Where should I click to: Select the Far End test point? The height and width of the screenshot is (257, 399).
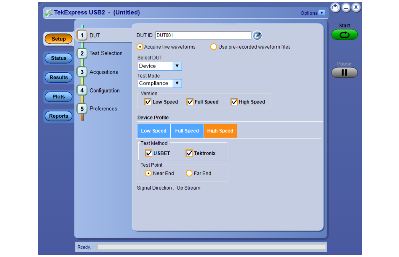click(x=189, y=173)
